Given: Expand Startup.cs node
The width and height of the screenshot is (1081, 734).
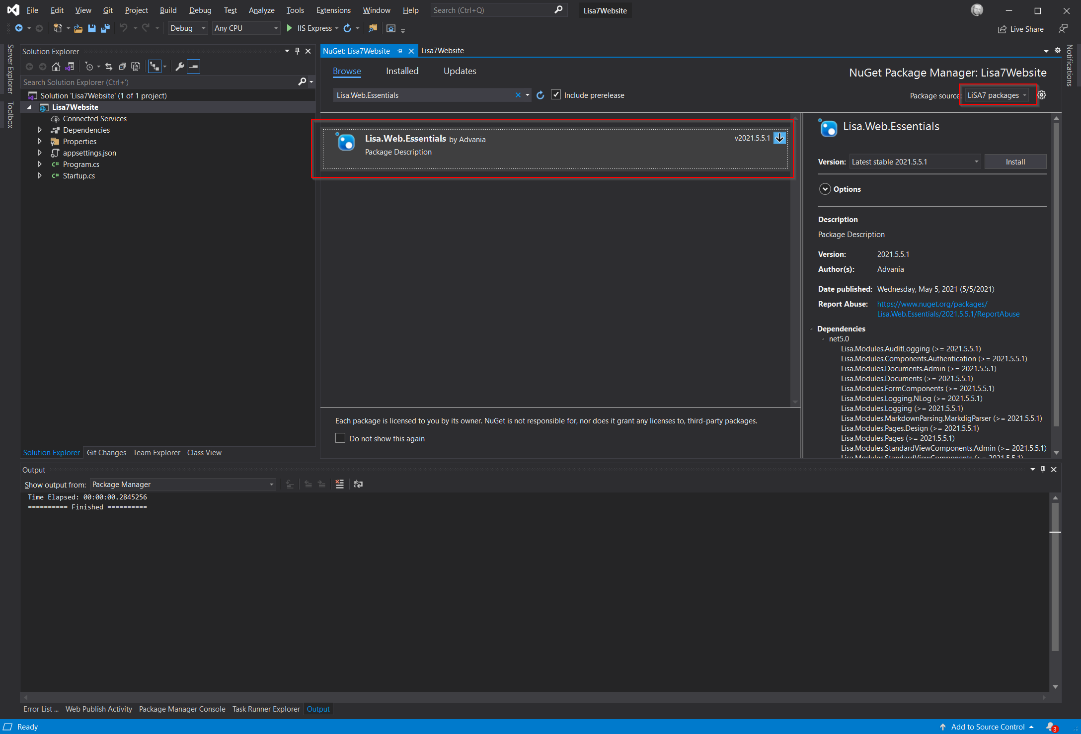Looking at the screenshot, I should point(40,176).
